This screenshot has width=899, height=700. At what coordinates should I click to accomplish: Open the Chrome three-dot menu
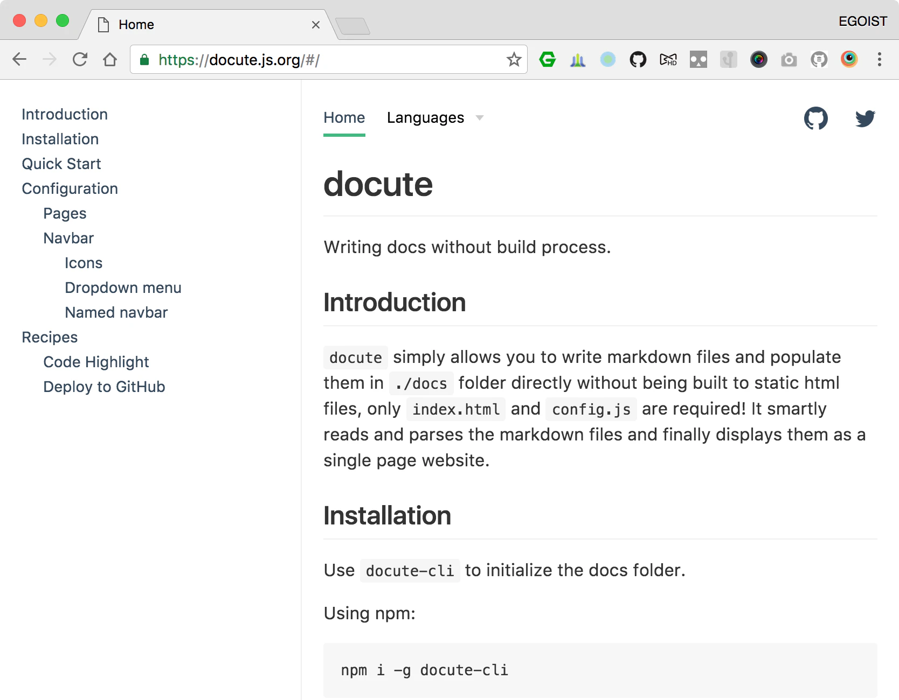[x=880, y=59]
